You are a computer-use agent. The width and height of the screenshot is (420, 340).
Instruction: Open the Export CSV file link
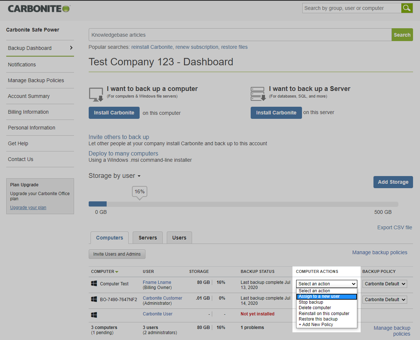pyautogui.click(x=394, y=227)
